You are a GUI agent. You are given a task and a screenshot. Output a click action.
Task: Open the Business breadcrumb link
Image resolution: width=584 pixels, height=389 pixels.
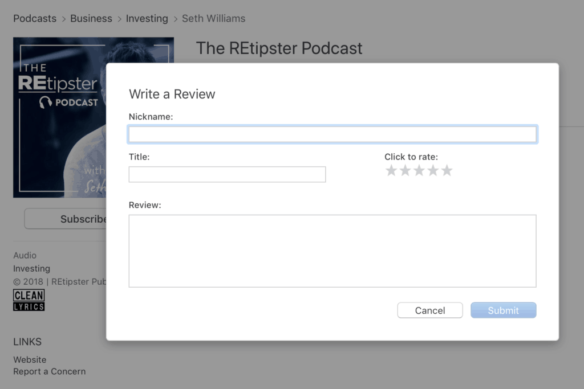click(x=91, y=19)
